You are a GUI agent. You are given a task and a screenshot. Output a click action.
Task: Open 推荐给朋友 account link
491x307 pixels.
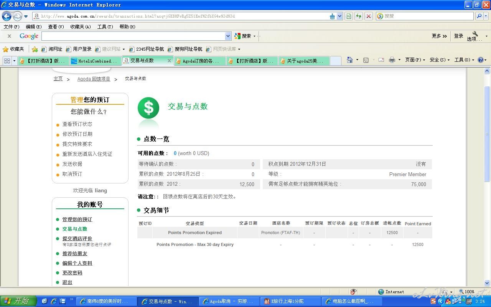coord(75,254)
